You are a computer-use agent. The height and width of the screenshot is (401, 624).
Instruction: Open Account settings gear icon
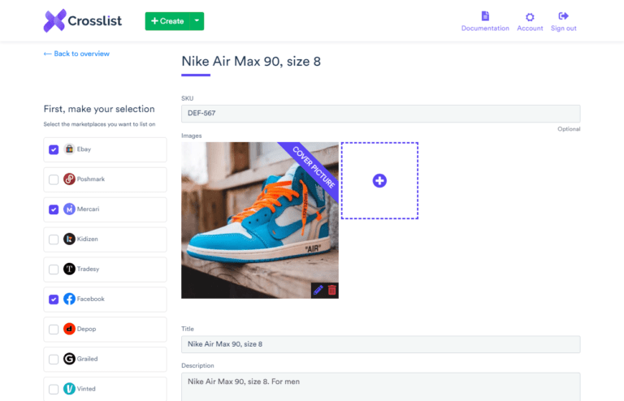pos(530,16)
